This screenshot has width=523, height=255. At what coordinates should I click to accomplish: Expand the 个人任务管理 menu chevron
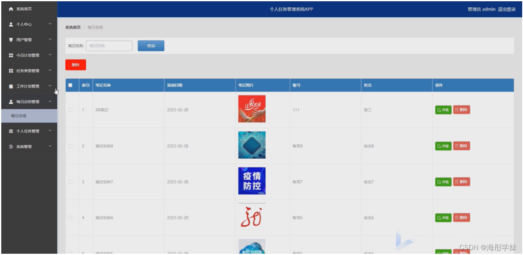50,131
